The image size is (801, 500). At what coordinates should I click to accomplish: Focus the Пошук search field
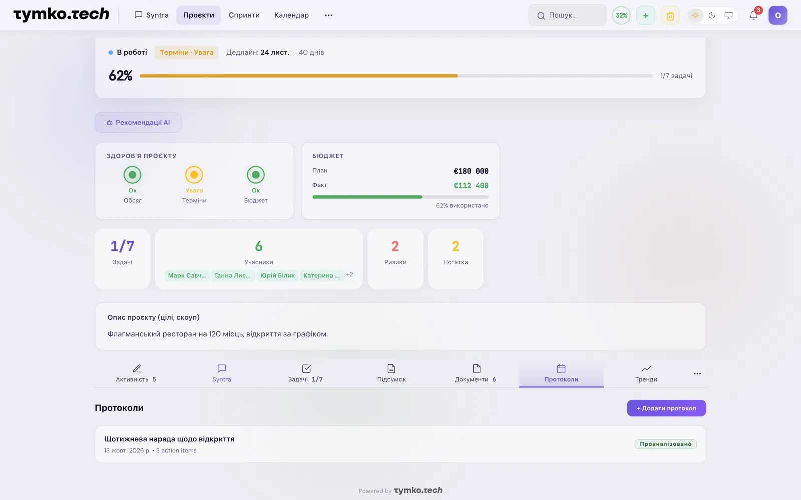tap(567, 15)
